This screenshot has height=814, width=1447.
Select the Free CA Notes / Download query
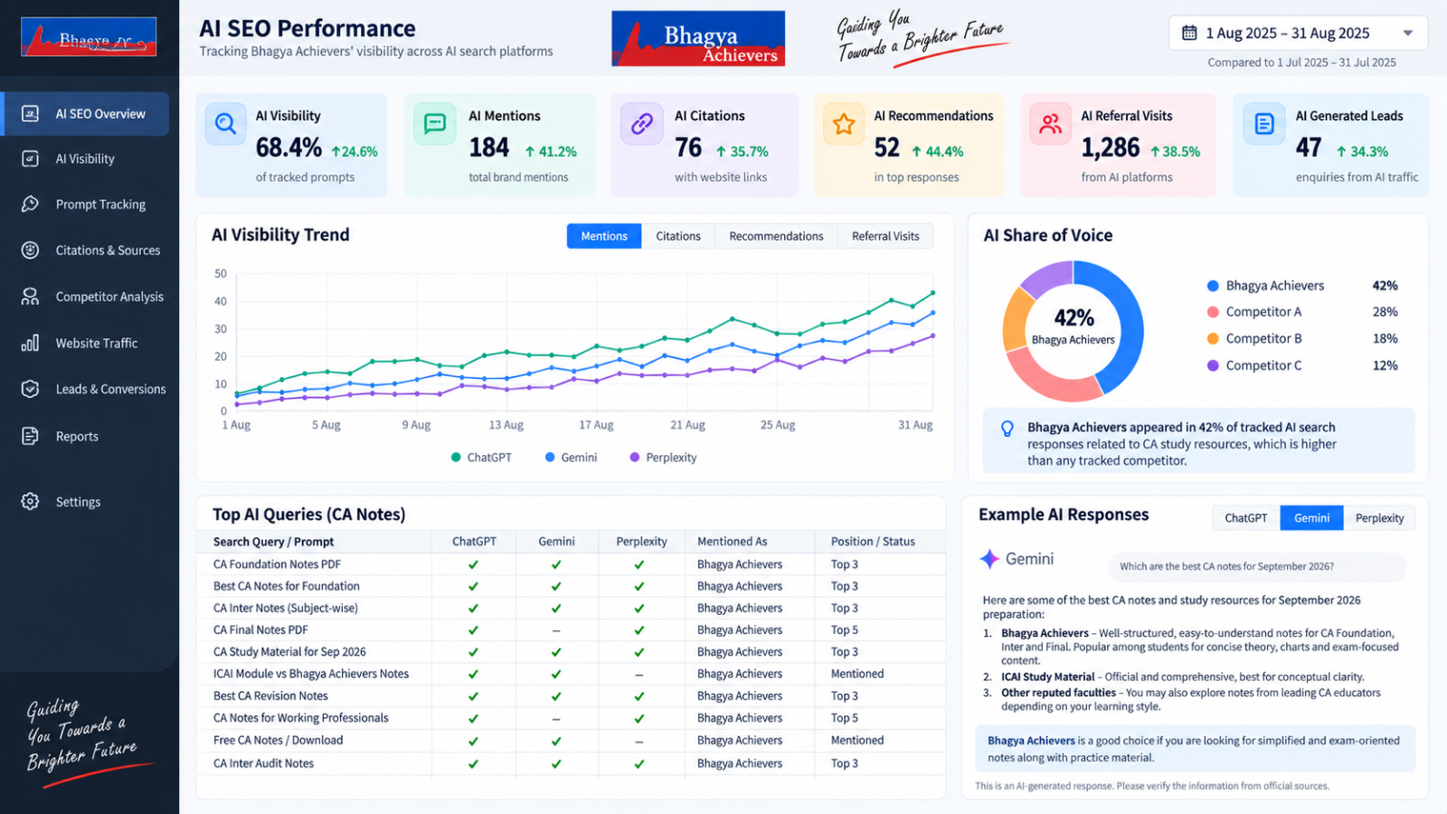point(278,740)
